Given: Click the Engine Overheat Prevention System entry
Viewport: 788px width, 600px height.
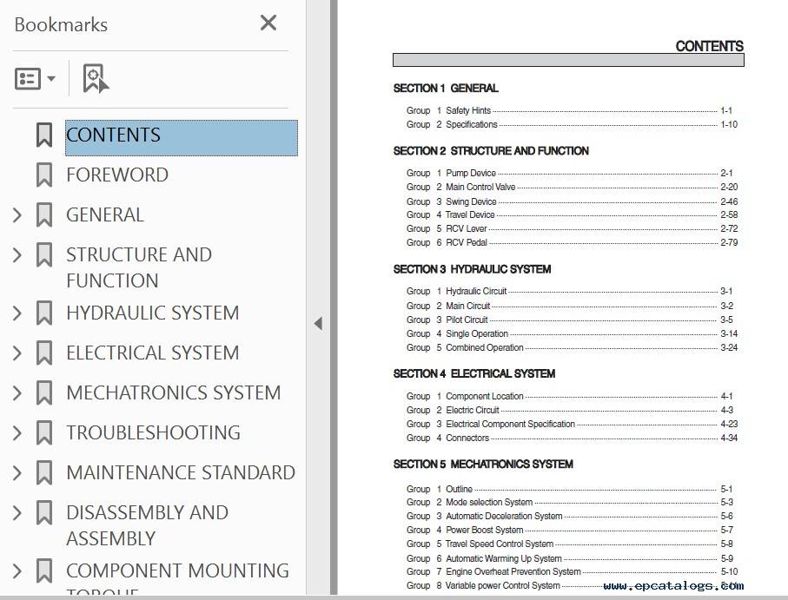Looking at the screenshot, I should (x=572, y=572).
